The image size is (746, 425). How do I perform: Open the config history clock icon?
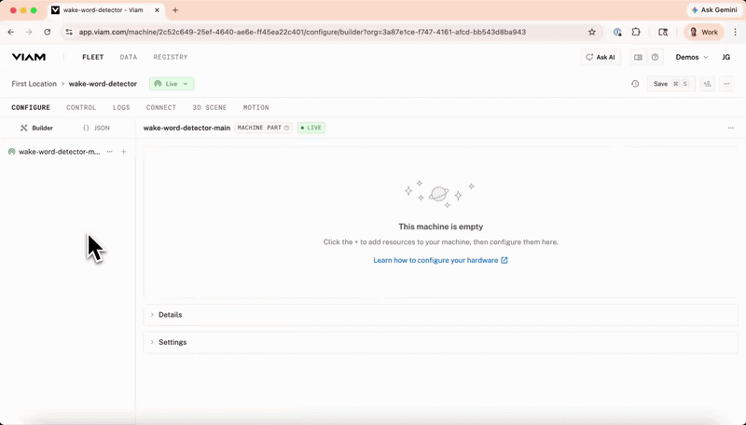(x=635, y=84)
